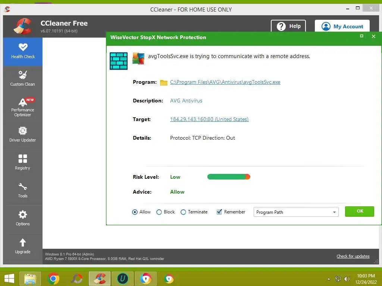
Task: Close the WiseVector StopX dialog
Action: click(373, 36)
